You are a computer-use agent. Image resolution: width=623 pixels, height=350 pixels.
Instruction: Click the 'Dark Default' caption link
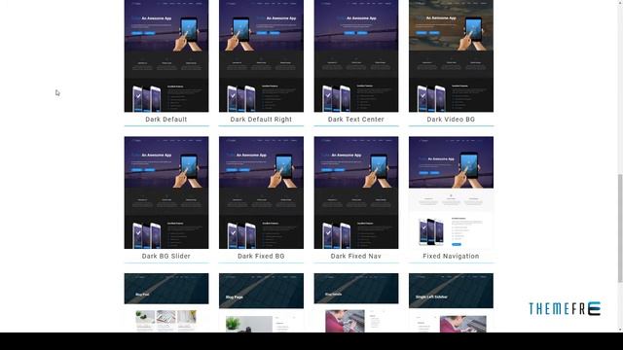point(166,120)
